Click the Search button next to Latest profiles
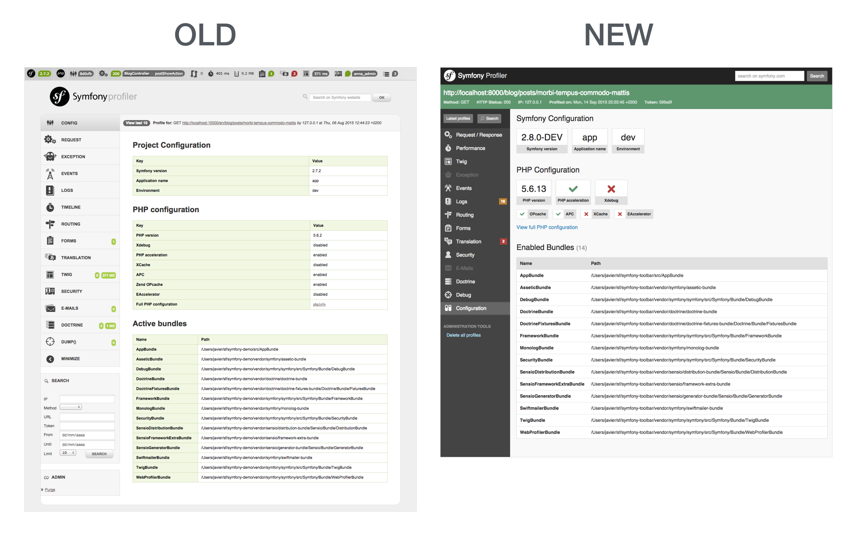The height and width of the screenshot is (538, 857). point(489,118)
